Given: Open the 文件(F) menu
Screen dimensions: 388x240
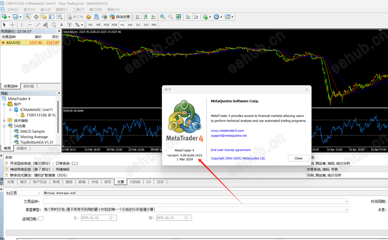Looking at the screenshot, I should point(13,9).
